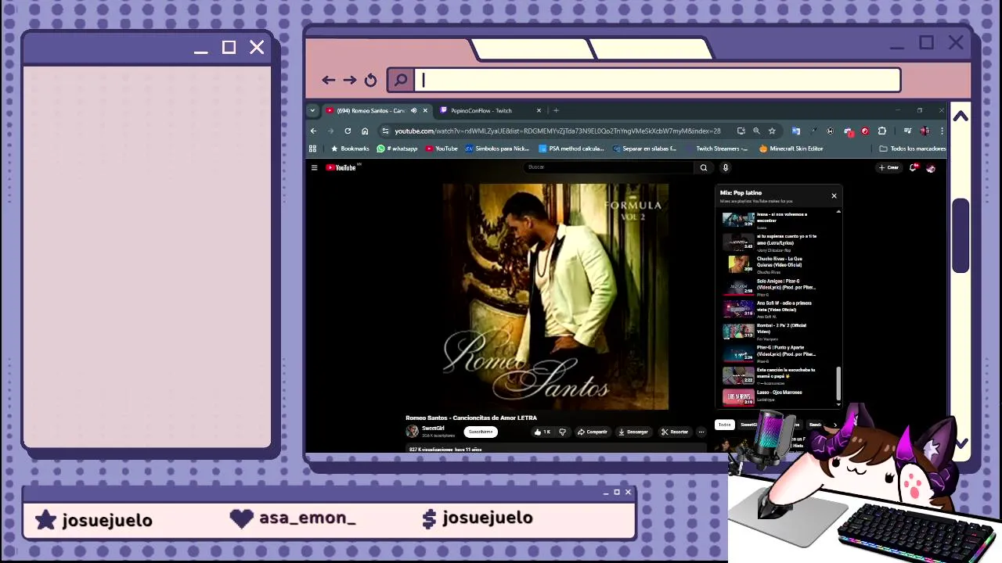1002x563 pixels.
Task: Go back in the Chrome browser
Action: tap(314, 131)
